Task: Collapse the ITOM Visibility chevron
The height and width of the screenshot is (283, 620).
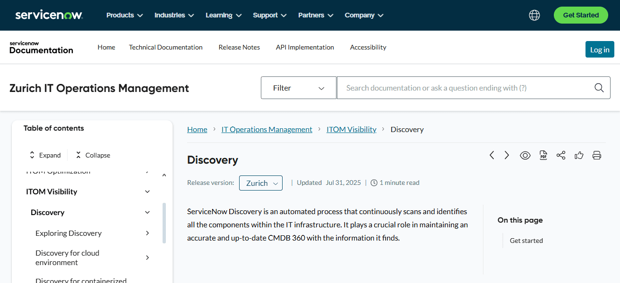Action: point(147,191)
